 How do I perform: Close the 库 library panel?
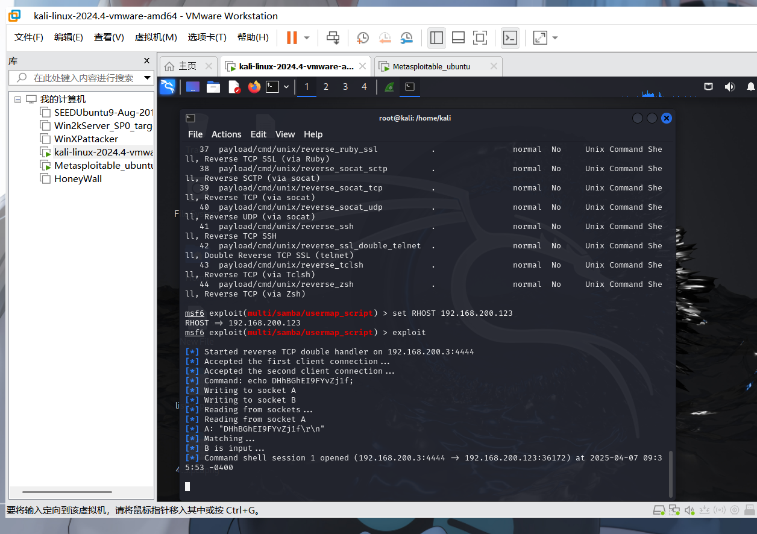click(x=146, y=61)
